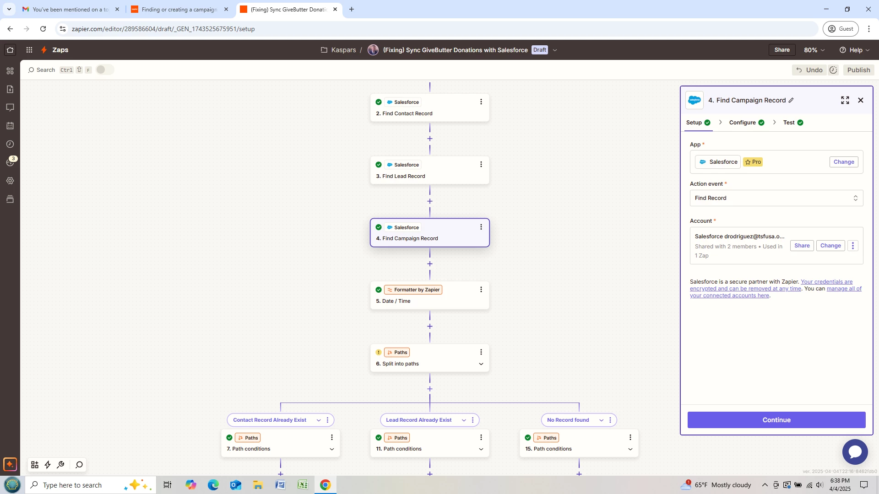Open three-dot menu on Find Campaign Record step
This screenshot has height=494, width=879.
click(481, 227)
